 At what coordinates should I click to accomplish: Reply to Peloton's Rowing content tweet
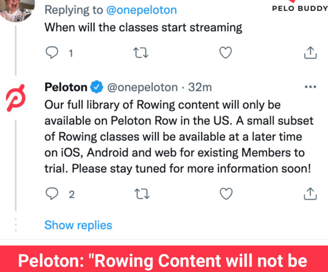[x=52, y=194]
